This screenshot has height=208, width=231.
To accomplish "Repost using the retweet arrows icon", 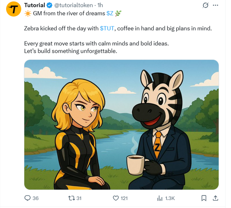I will 71,198.
